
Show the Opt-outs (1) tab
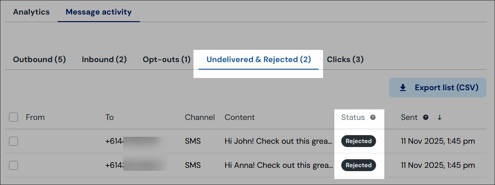pos(167,59)
